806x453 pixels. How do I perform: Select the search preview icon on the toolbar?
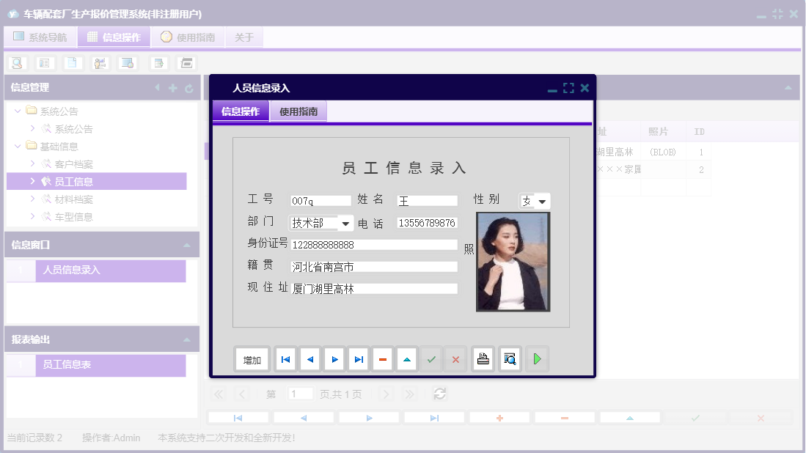tap(16, 62)
